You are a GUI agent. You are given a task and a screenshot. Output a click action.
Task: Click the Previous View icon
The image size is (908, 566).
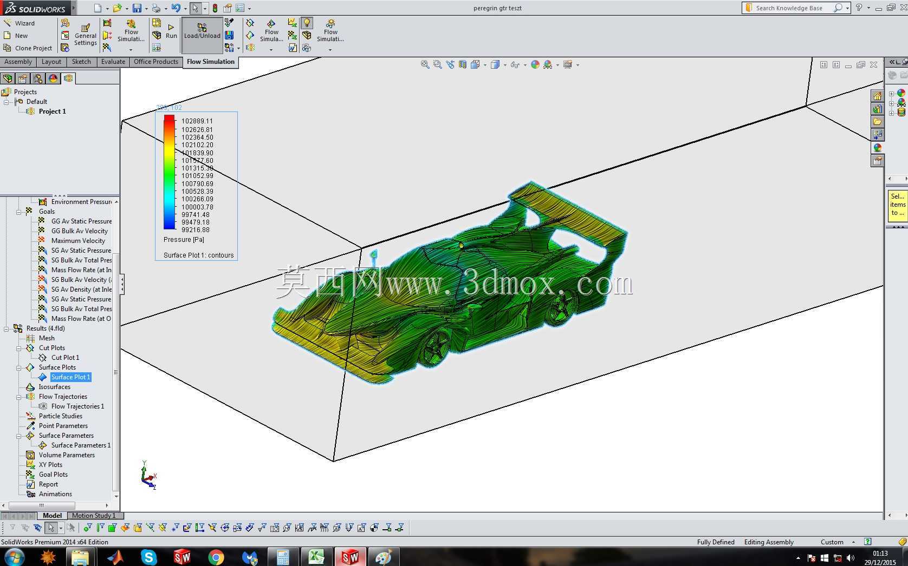[x=450, y=64]
